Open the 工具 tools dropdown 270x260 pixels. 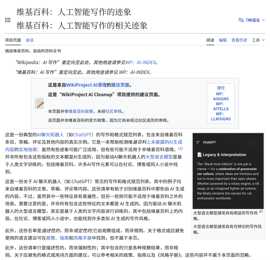tap(258, 40)
